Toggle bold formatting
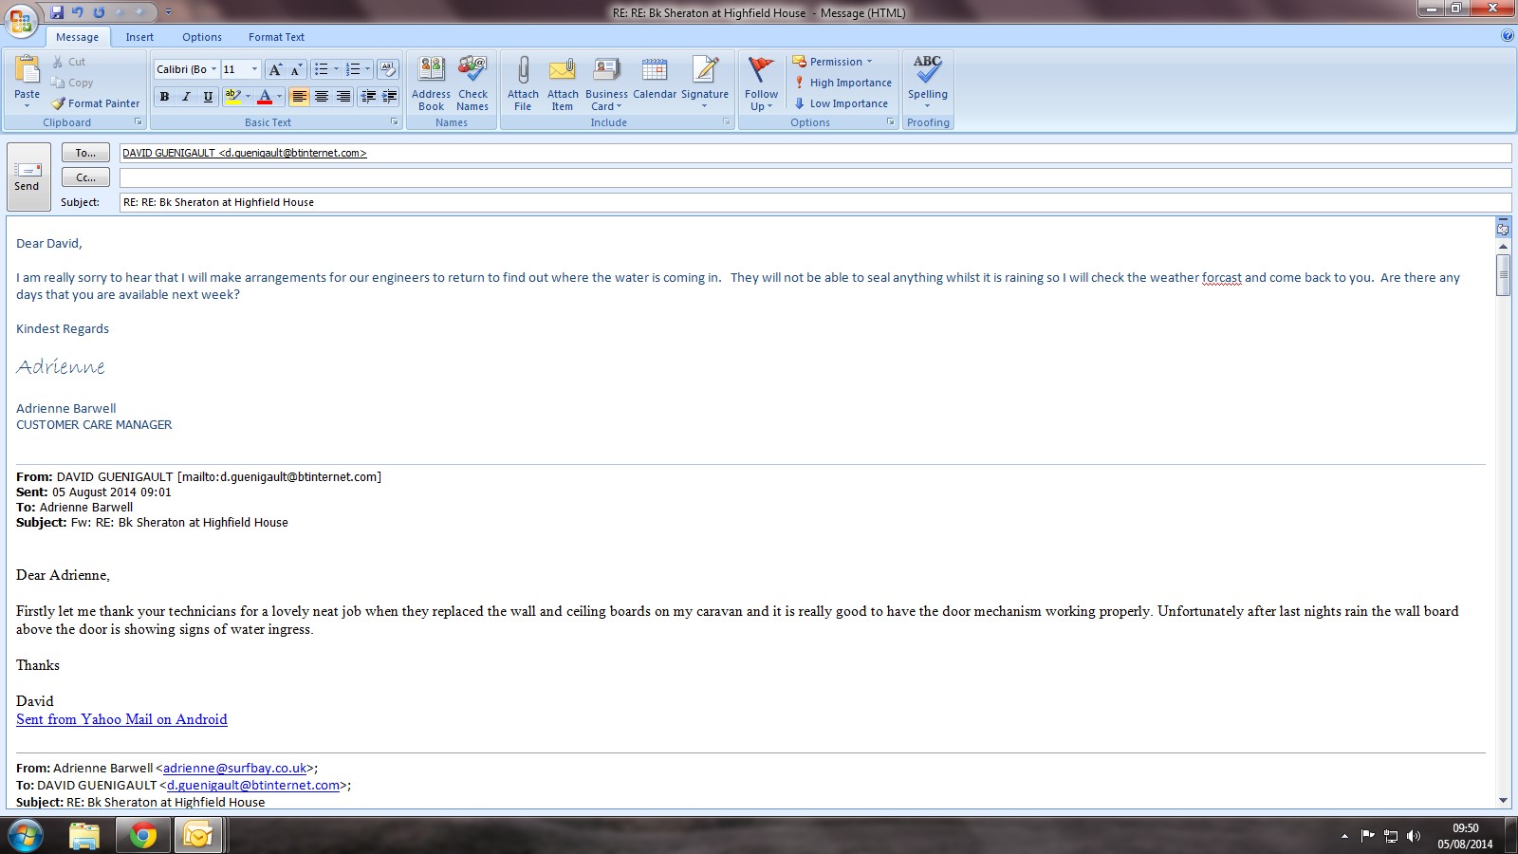1518x854 pixels. [165, 97]
